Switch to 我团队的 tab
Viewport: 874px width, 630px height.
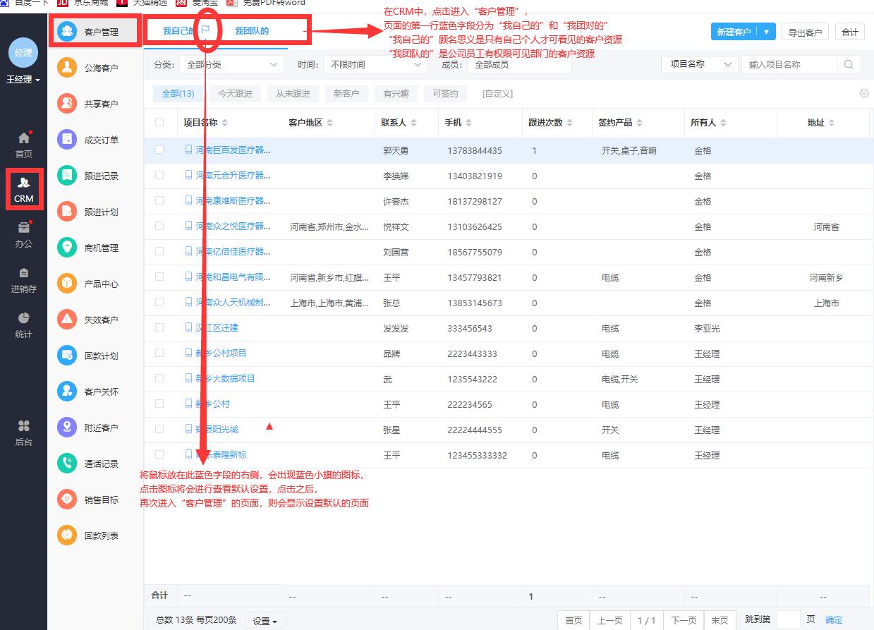(252, 30)
